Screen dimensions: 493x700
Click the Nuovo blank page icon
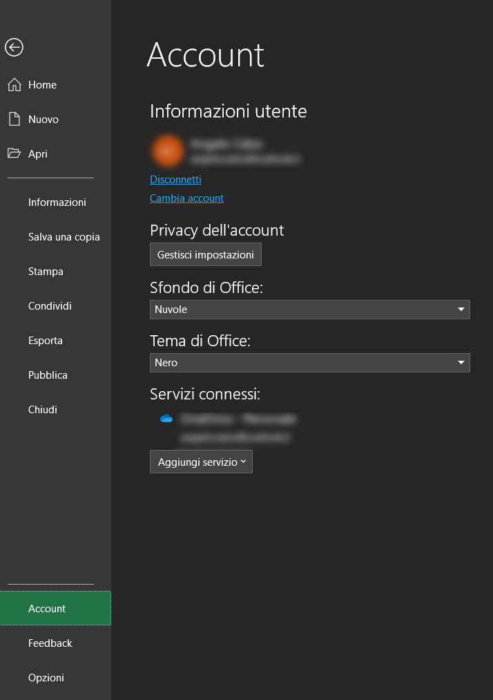tap(14, 119)
